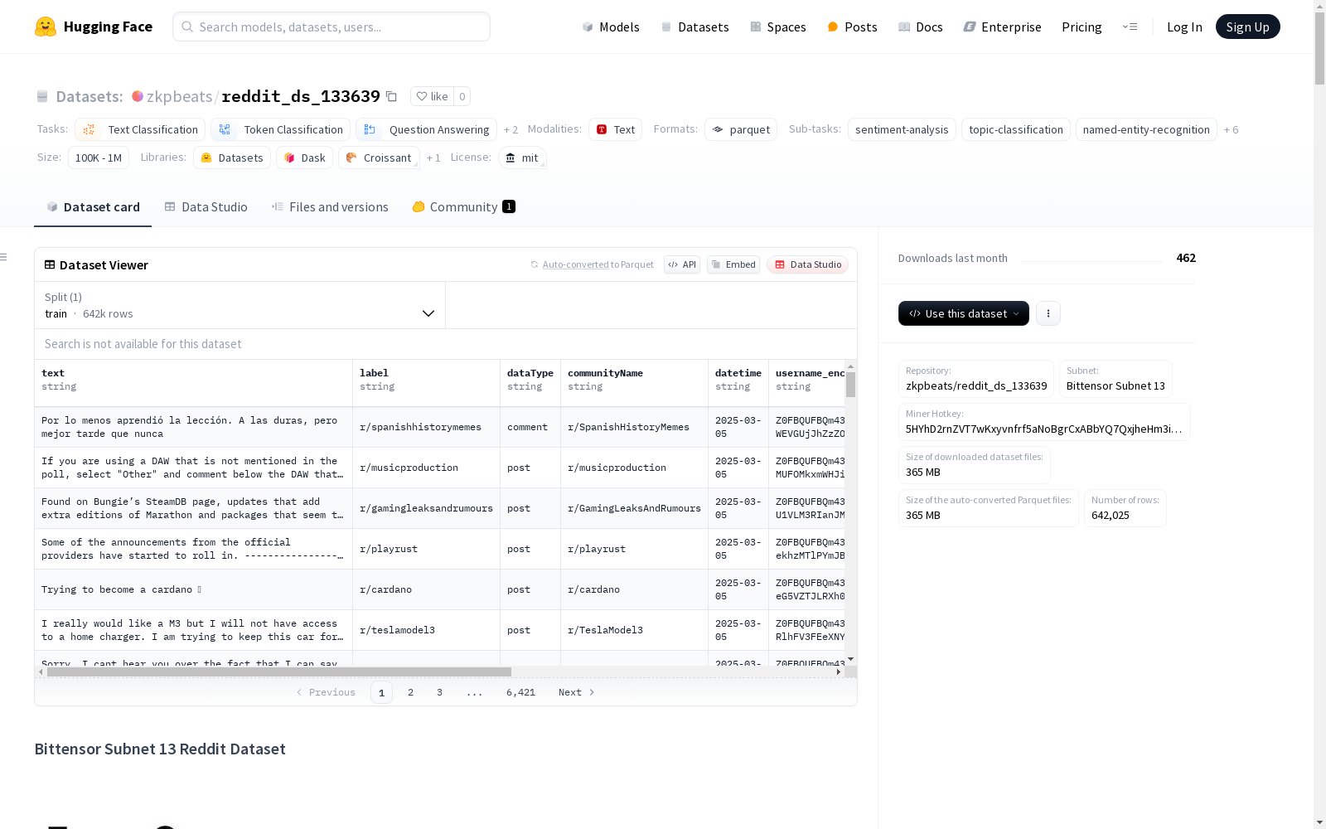Click the named-entity-recognition sub-task tag
This screenshot has width=1326, height=829.
tap(1146, 129)
